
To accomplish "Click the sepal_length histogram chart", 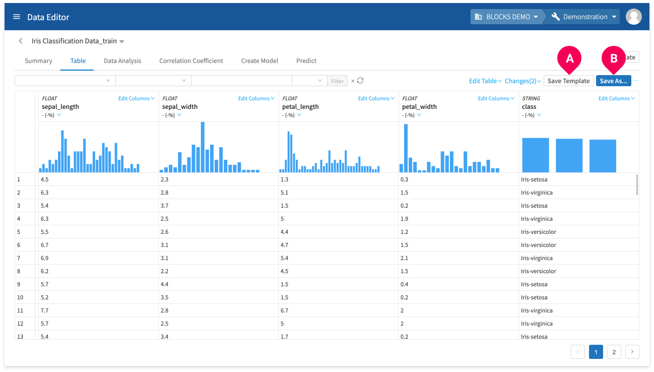I will click(89, 151).
